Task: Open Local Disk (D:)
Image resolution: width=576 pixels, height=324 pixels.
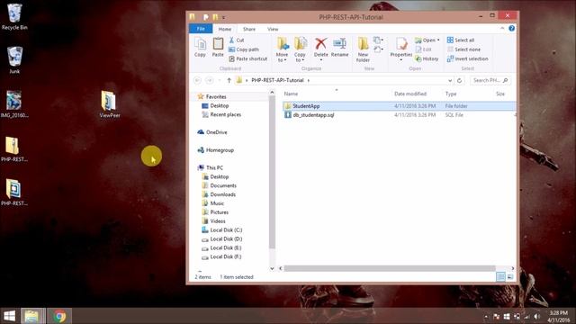Action: point(226,239)
